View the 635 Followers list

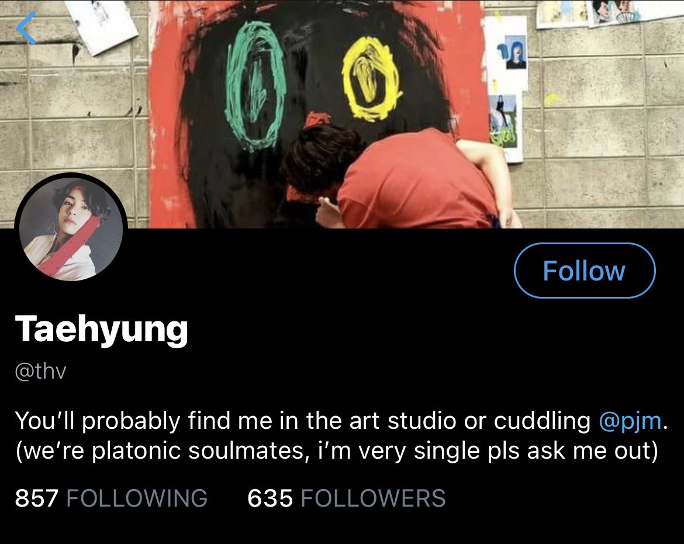[x=346, y=498]
